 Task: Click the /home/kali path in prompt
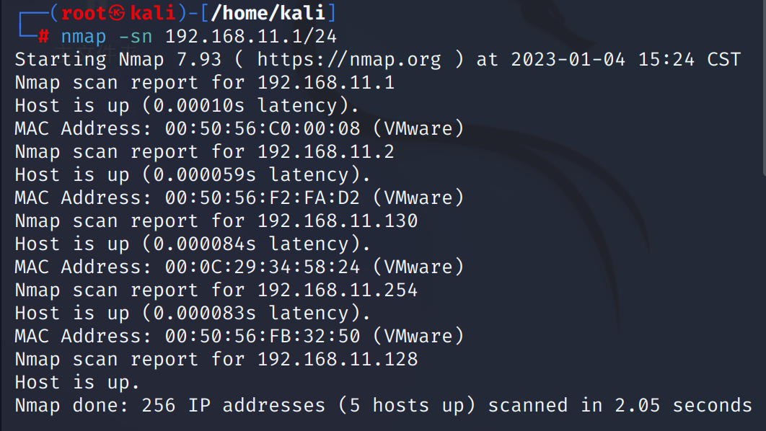[268, 13]
